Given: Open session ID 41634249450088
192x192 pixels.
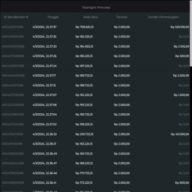Looking at the screenshot, I should (13, 75).
